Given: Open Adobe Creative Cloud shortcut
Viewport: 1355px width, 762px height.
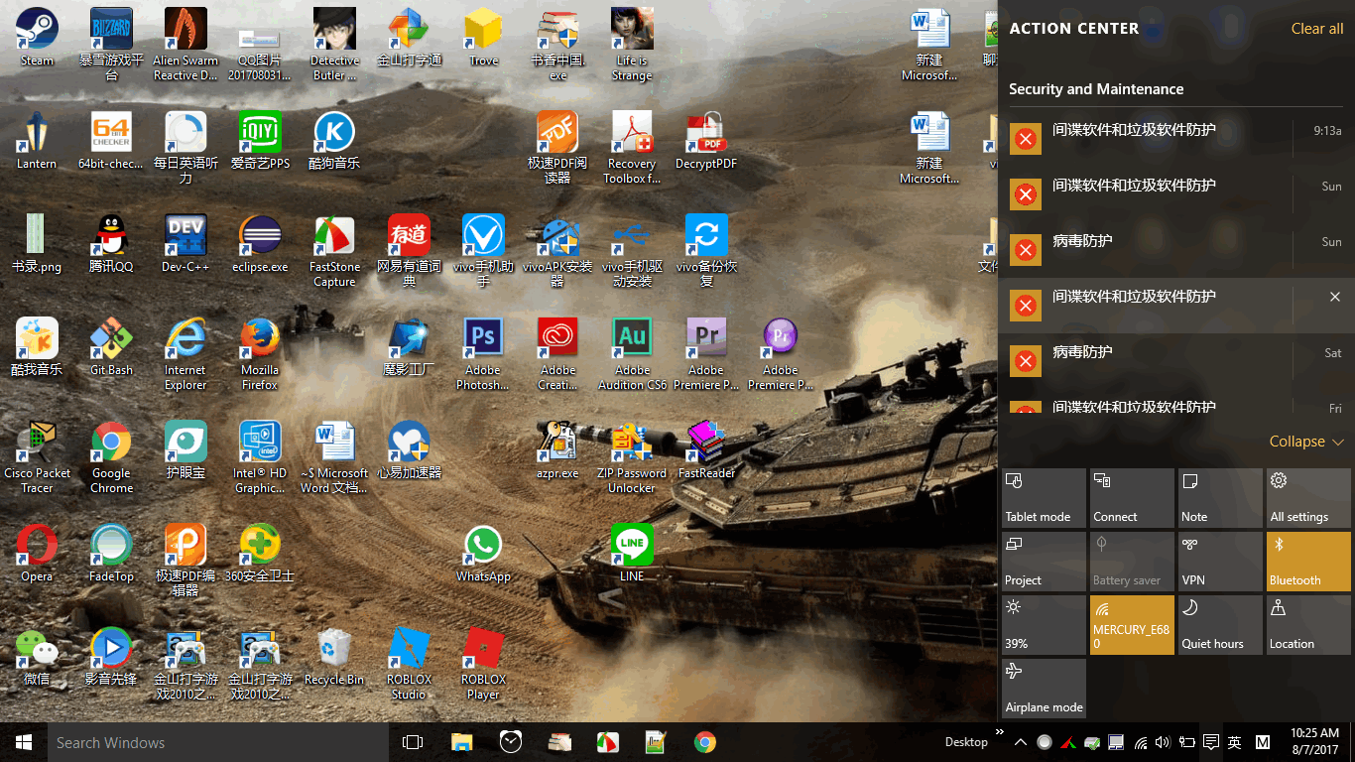Looking at the screenshot, I should click(557, 354).
